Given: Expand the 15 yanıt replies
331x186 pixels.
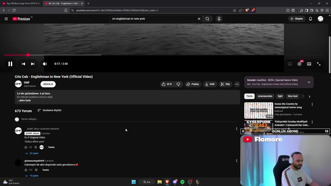Looking at the screenshot, I should click(x=32, y=176).
